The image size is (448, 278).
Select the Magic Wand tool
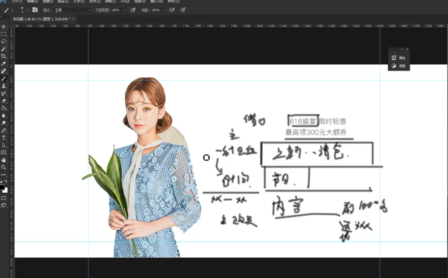point(4,49)
